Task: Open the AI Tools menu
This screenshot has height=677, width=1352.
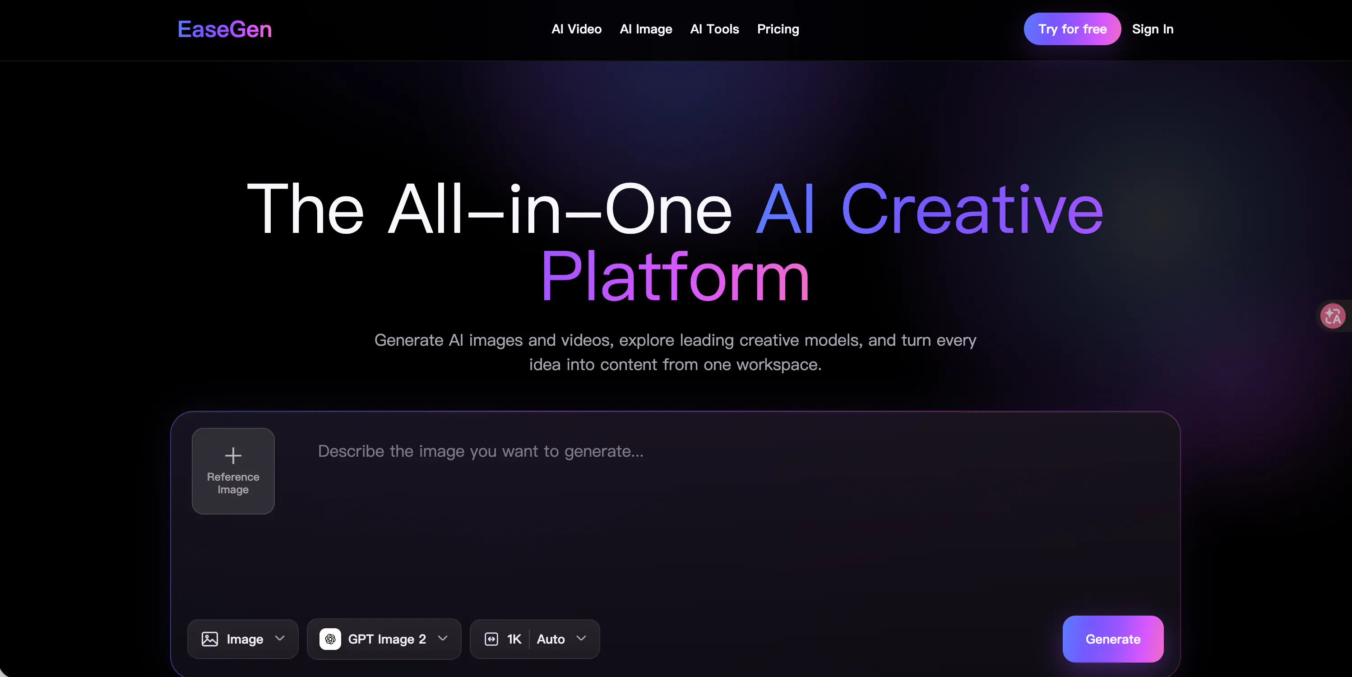Action: [x=714, y=29]
